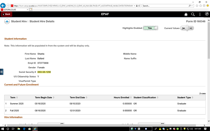This screenshot has height=131, width=210.
Task: Click the page vertical scrollbar thumb
Action: 209,40
